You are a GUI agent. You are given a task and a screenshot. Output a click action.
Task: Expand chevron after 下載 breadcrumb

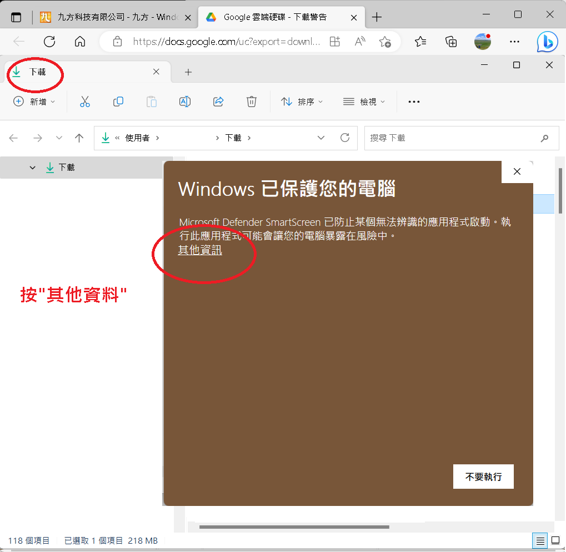tap(249, 138)
